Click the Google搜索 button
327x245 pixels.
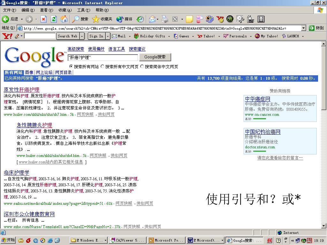[x=155, y=57]
